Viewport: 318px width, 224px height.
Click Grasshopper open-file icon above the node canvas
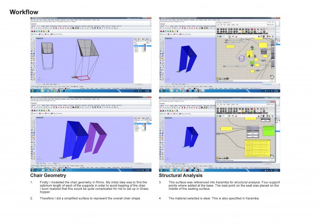(219, 37)
